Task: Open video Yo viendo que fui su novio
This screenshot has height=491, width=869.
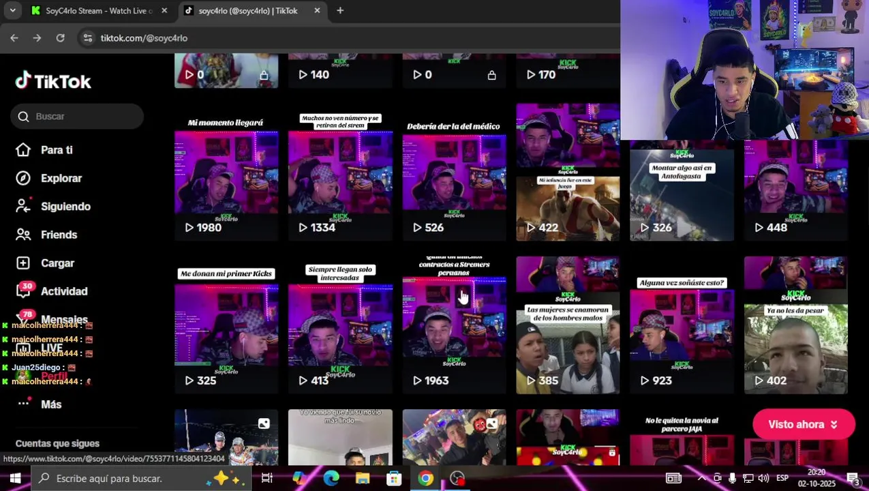Action: (340, 437)
